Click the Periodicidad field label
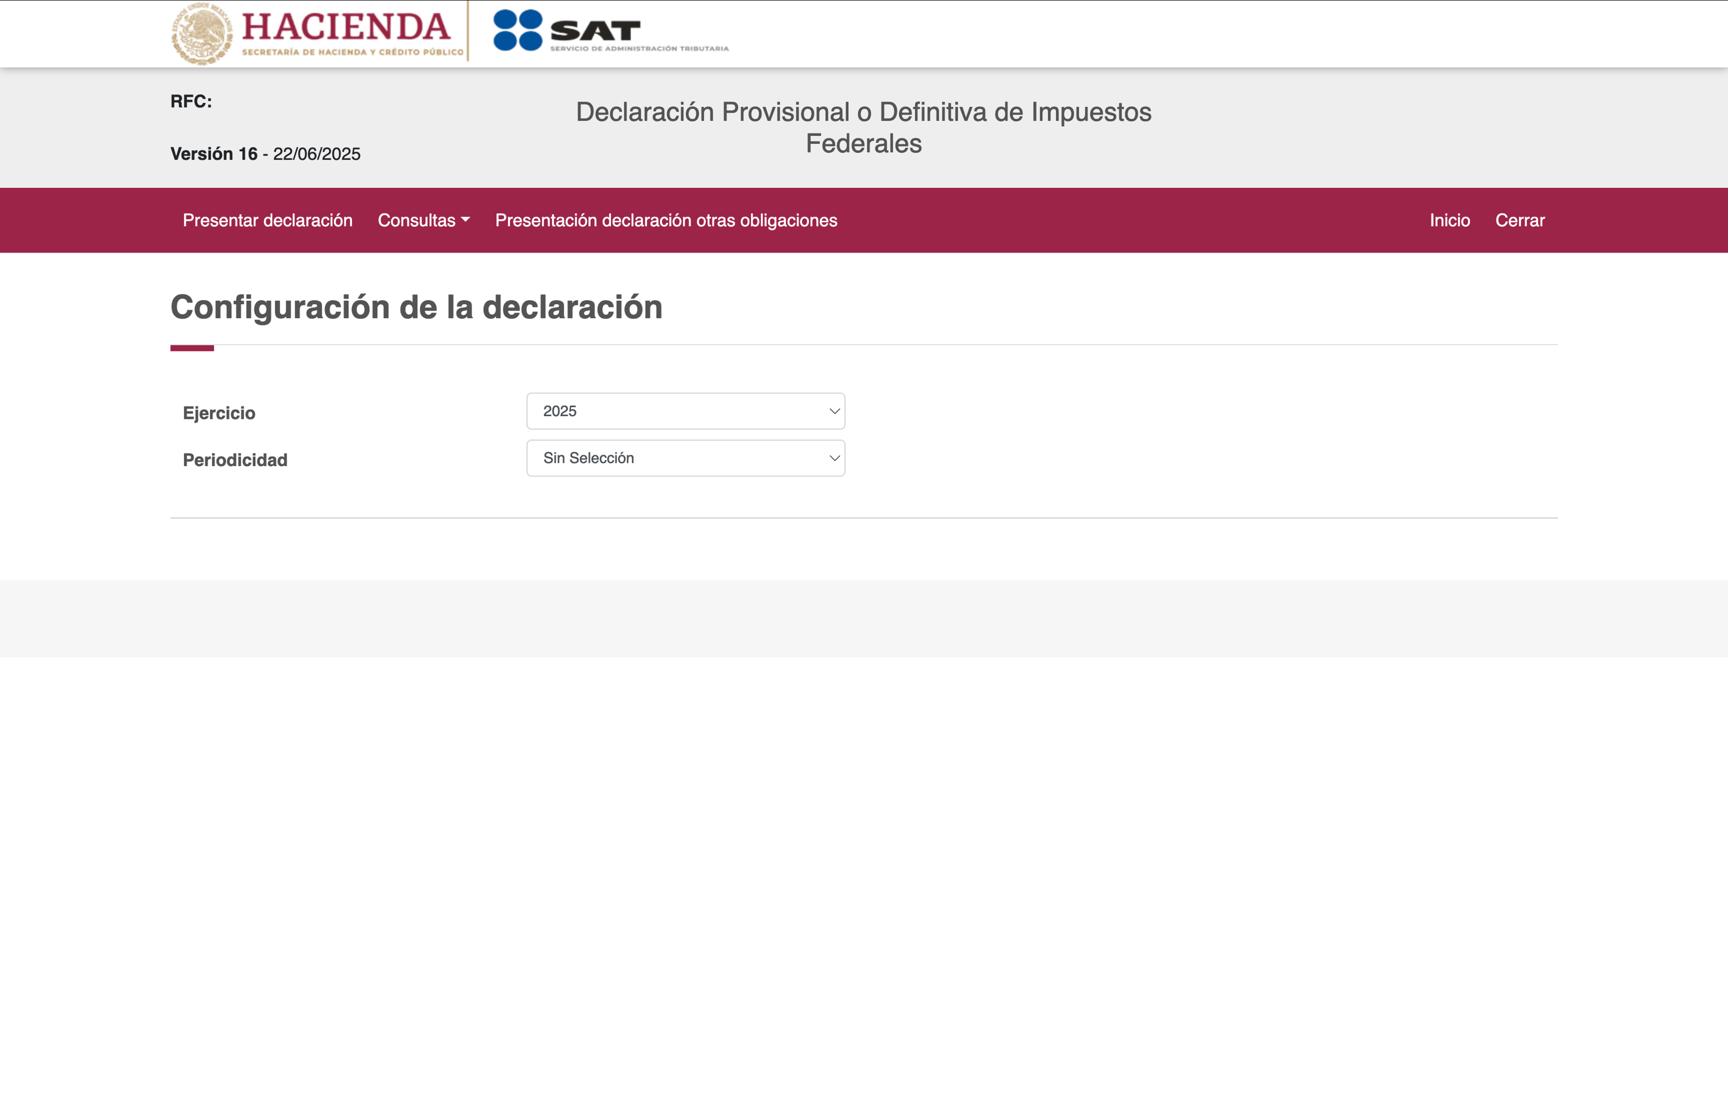The image size is (1728, 1116). [235, 460]
